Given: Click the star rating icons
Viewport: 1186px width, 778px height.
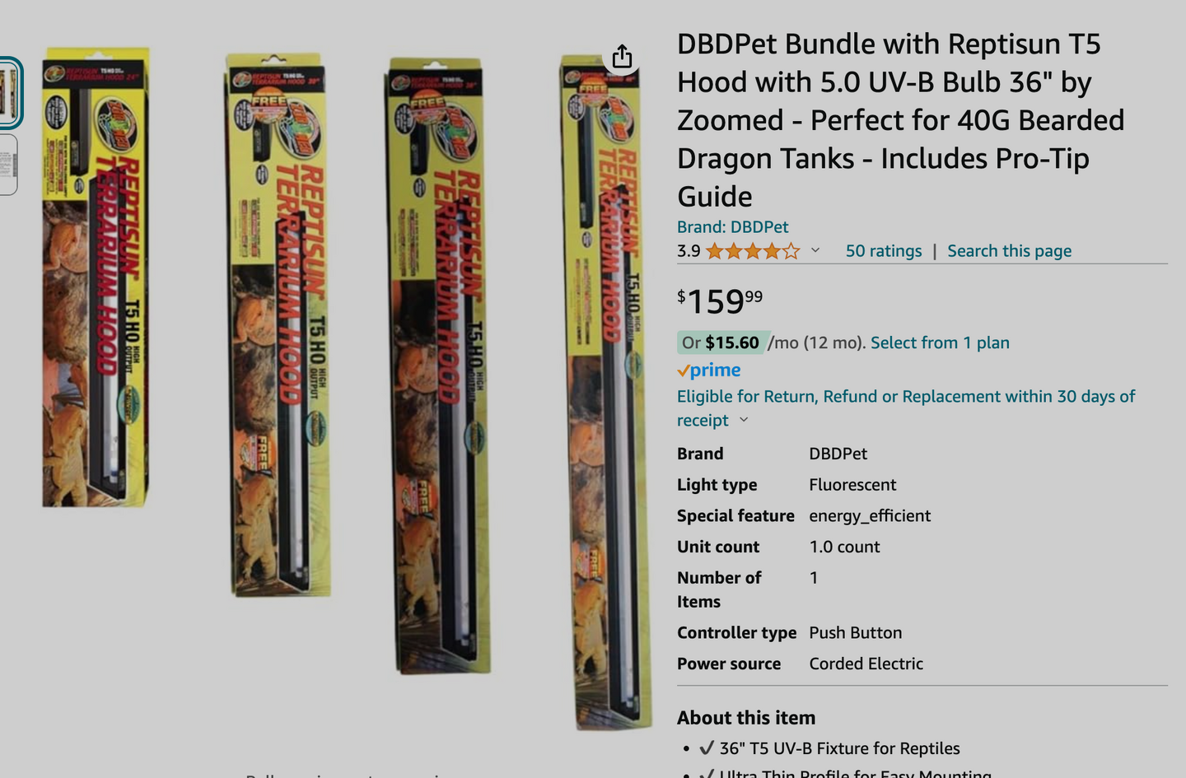Looking at the screenshot, I should click(753, 251).
